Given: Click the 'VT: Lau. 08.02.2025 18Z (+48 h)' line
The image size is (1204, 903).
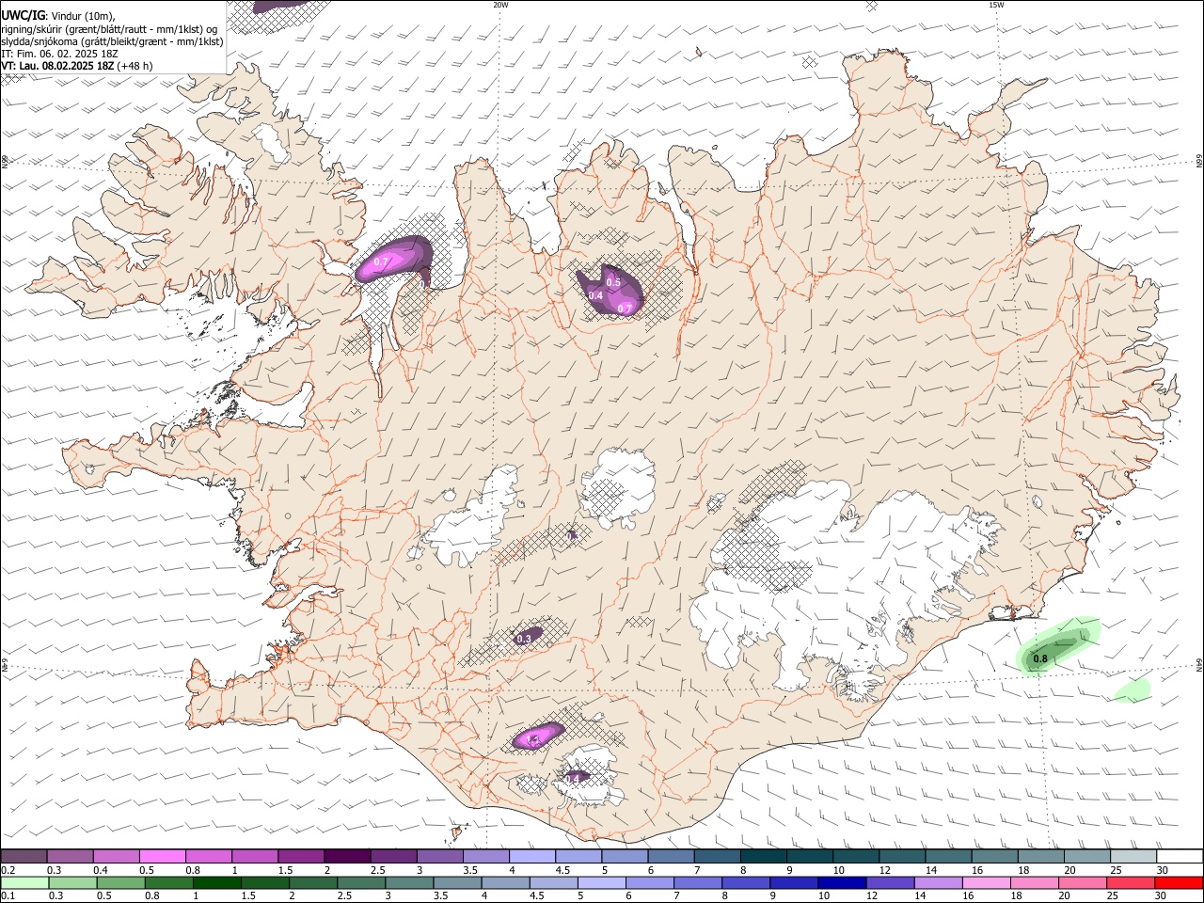Looking at the screenshot, I should coord(77,66).
